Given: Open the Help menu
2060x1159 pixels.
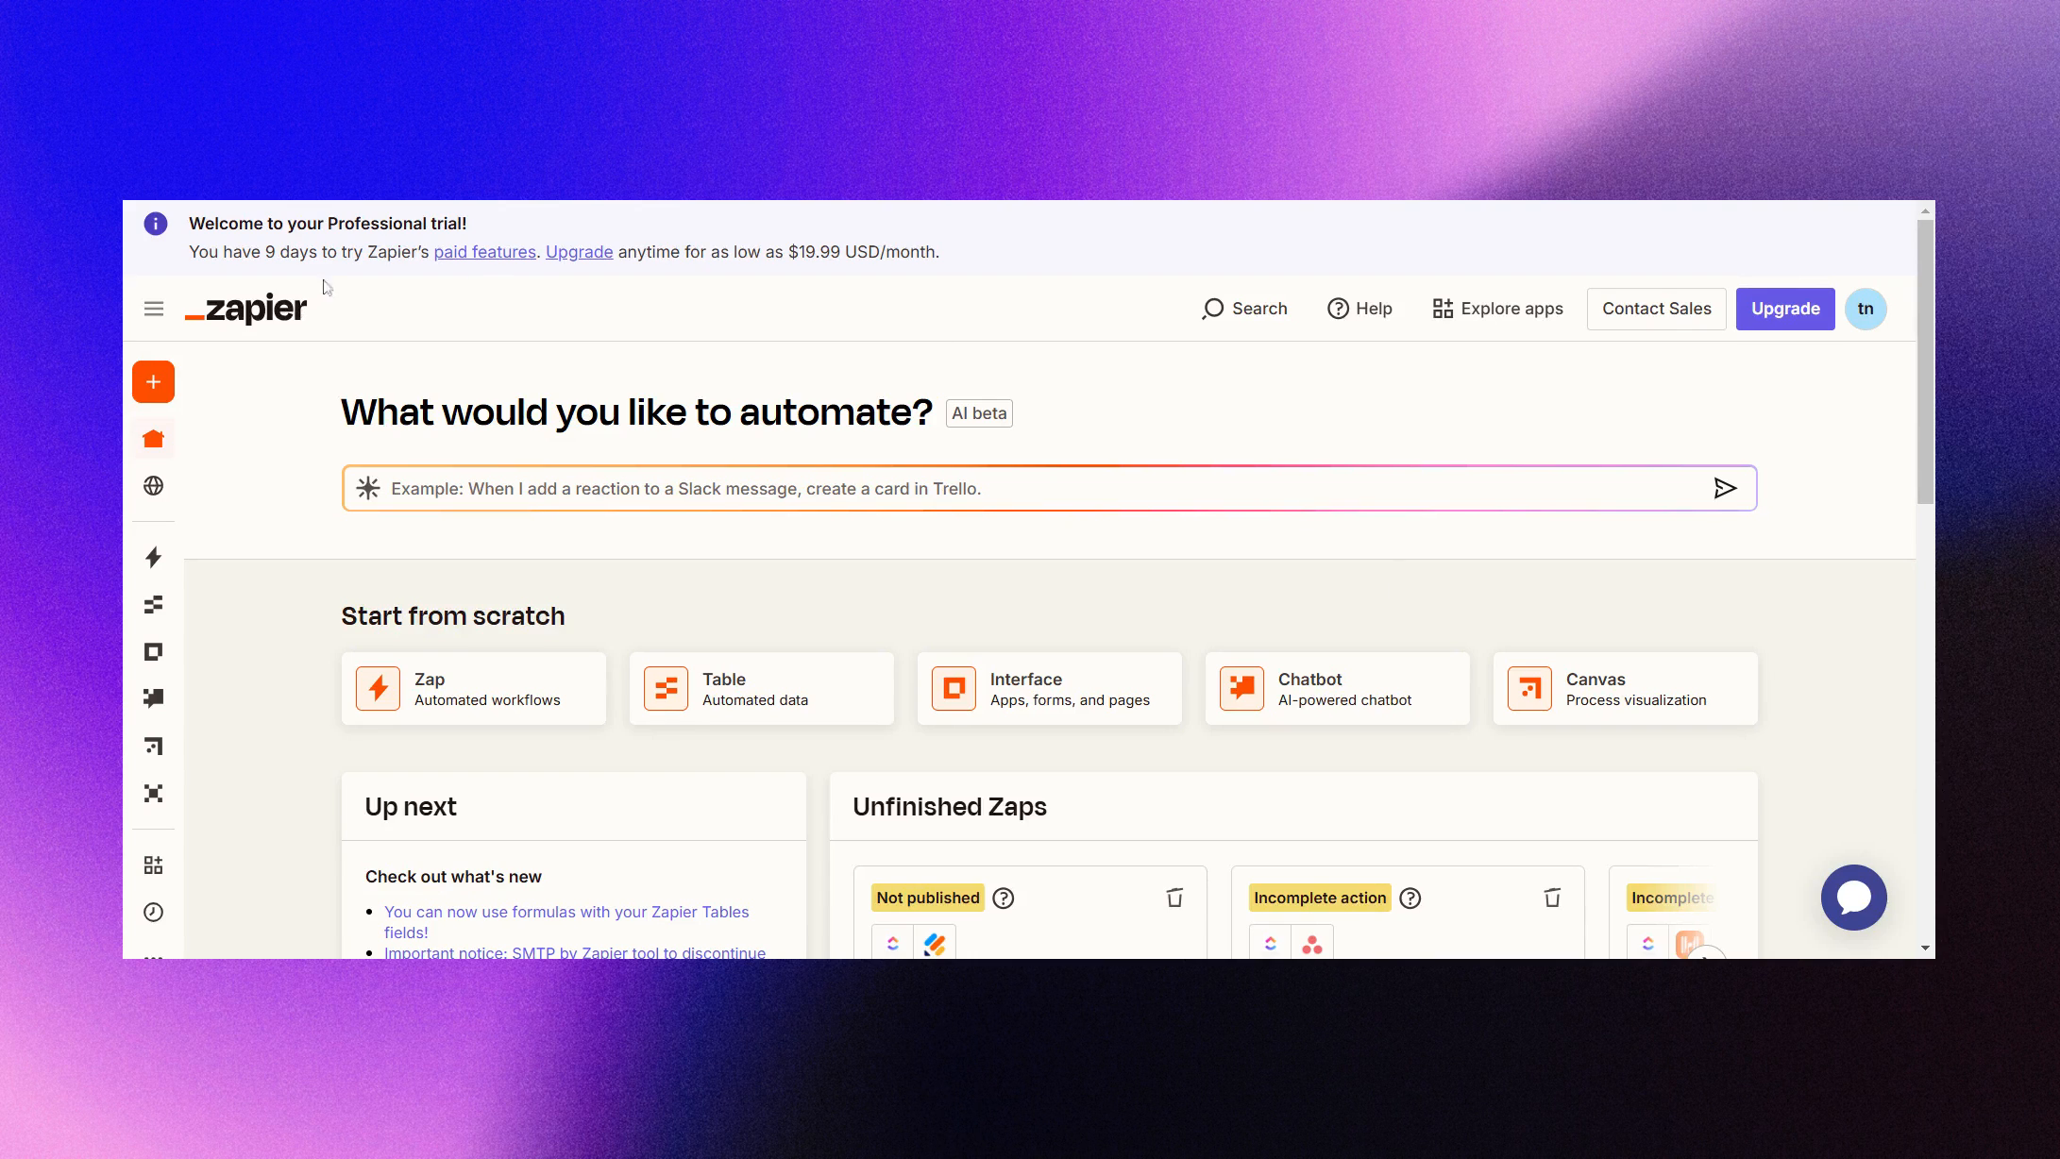Looking at the screenshot, I should (x=1359, y=309).
